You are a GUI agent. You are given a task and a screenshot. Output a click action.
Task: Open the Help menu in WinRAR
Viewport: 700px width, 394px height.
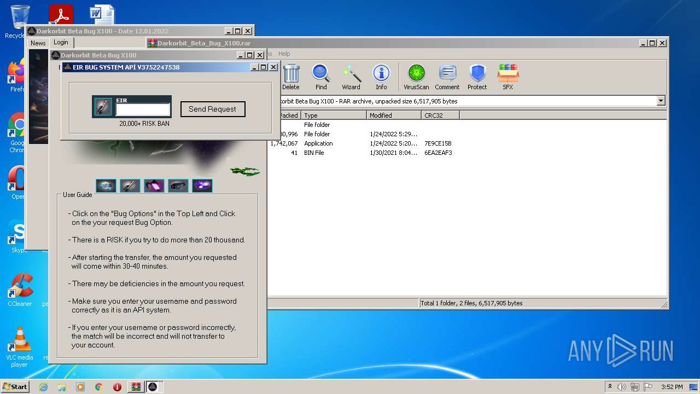[284, 54]
